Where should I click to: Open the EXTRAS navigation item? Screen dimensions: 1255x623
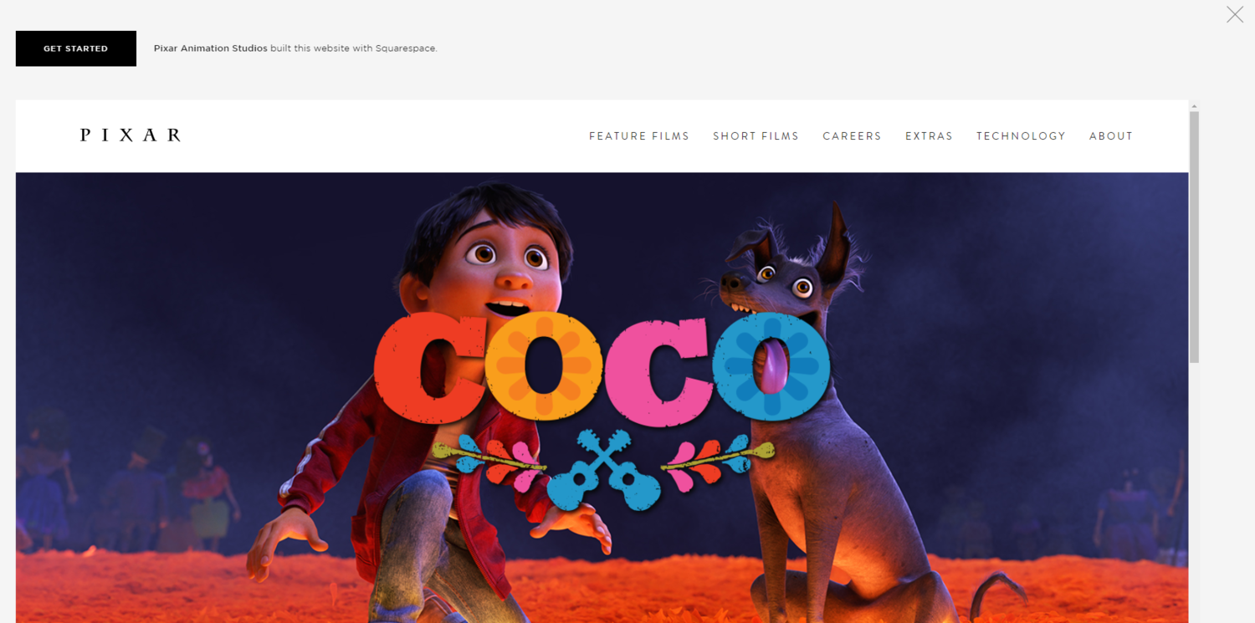click(x=929, y=136)
